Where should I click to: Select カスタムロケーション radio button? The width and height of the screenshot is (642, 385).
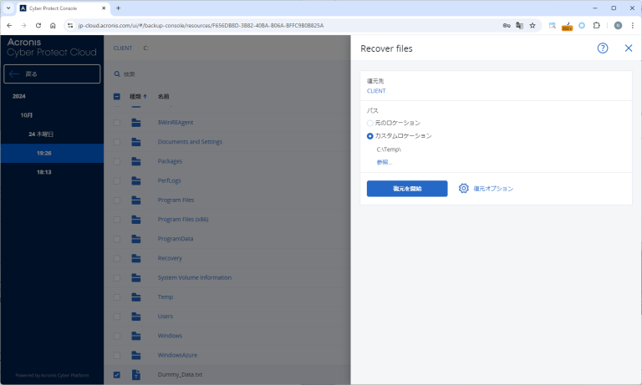pos(370,135)
